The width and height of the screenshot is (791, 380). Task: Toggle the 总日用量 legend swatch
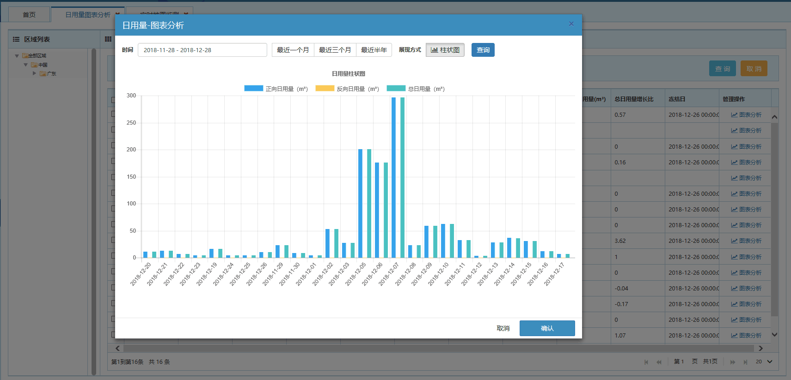396,88
